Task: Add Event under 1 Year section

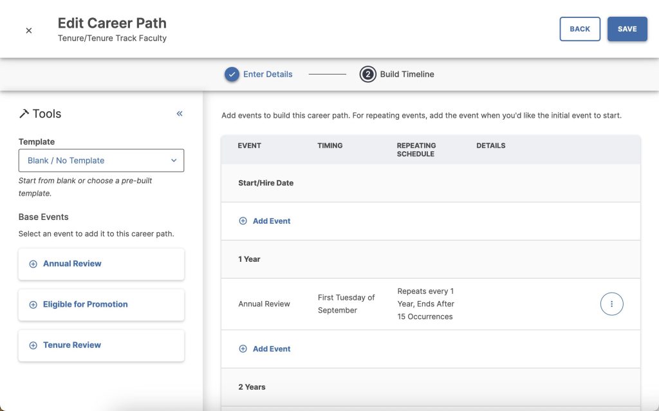Action: pos(265,349)
